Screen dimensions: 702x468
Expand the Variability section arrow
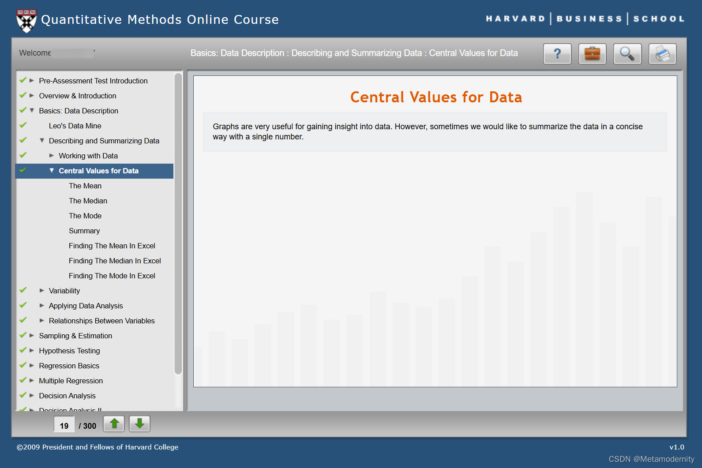[42, 291]
